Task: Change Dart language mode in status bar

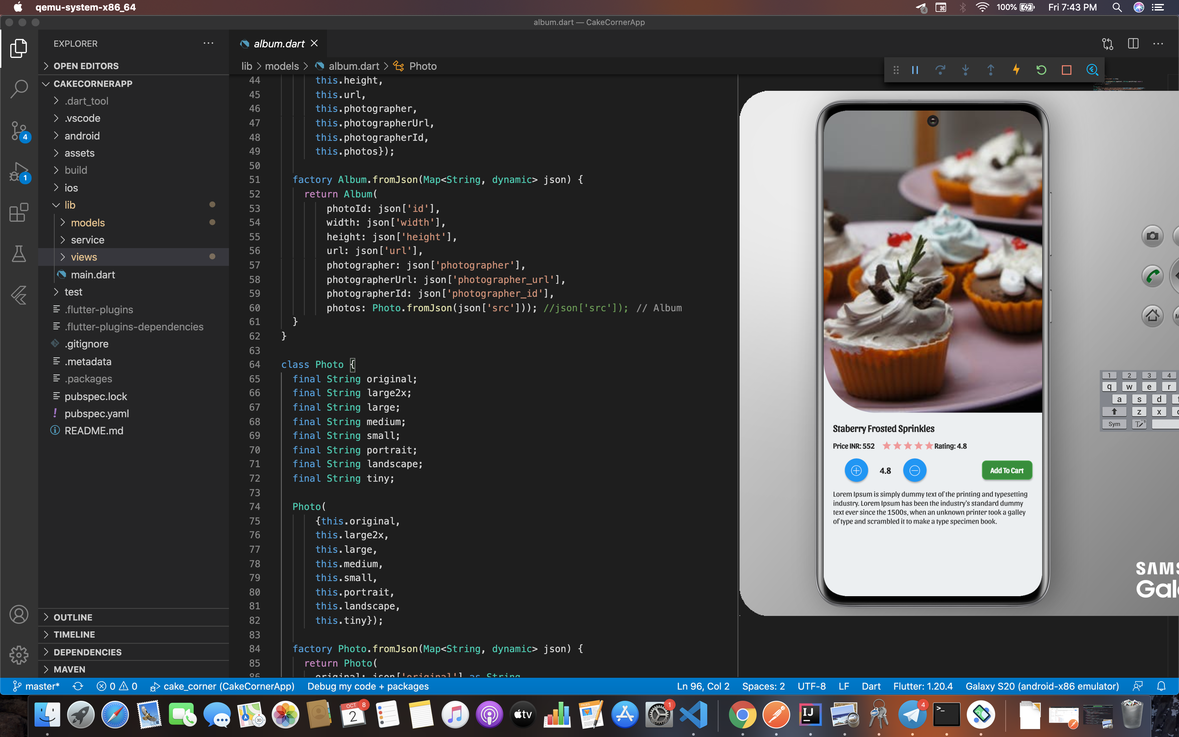Action: tap(871, 686)
